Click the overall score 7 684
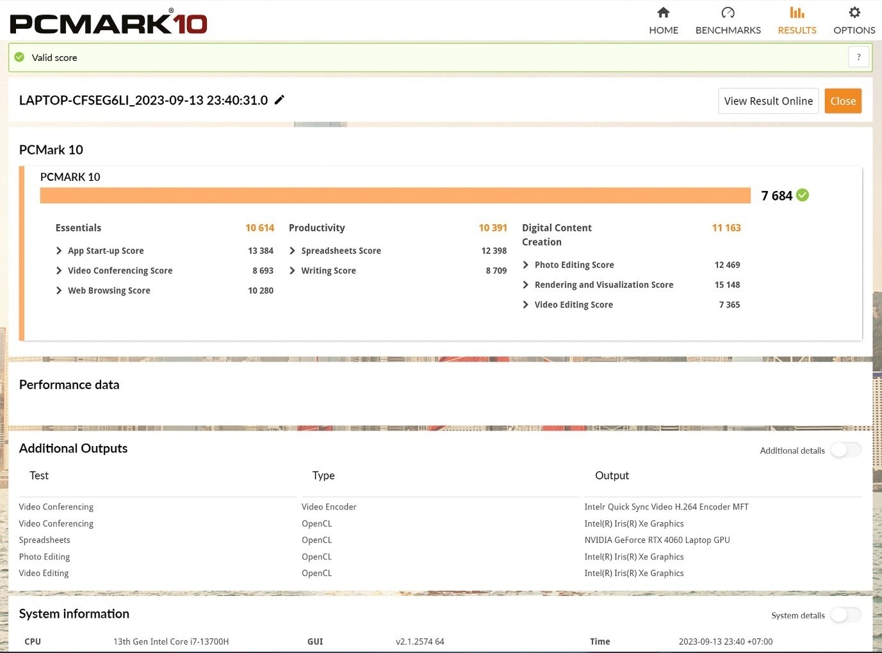The image size is (882, 653). [776, 195]
